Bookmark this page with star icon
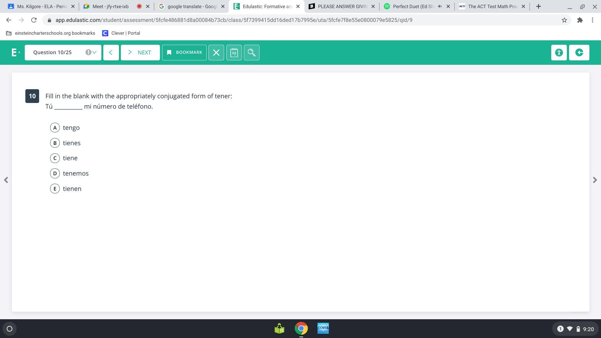 pos(564,20)
